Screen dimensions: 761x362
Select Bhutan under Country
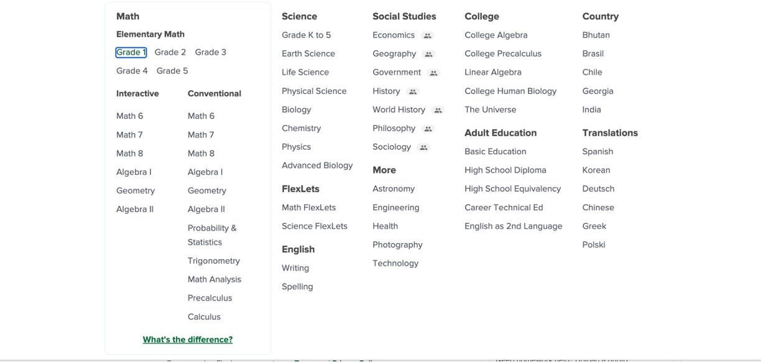[x=596, y=35]
